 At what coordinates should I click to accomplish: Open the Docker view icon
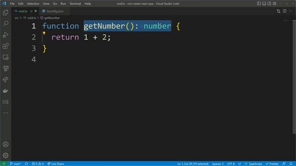[x=6, y=91]
